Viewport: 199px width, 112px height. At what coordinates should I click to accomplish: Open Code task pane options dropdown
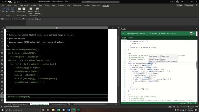point(192,29)
